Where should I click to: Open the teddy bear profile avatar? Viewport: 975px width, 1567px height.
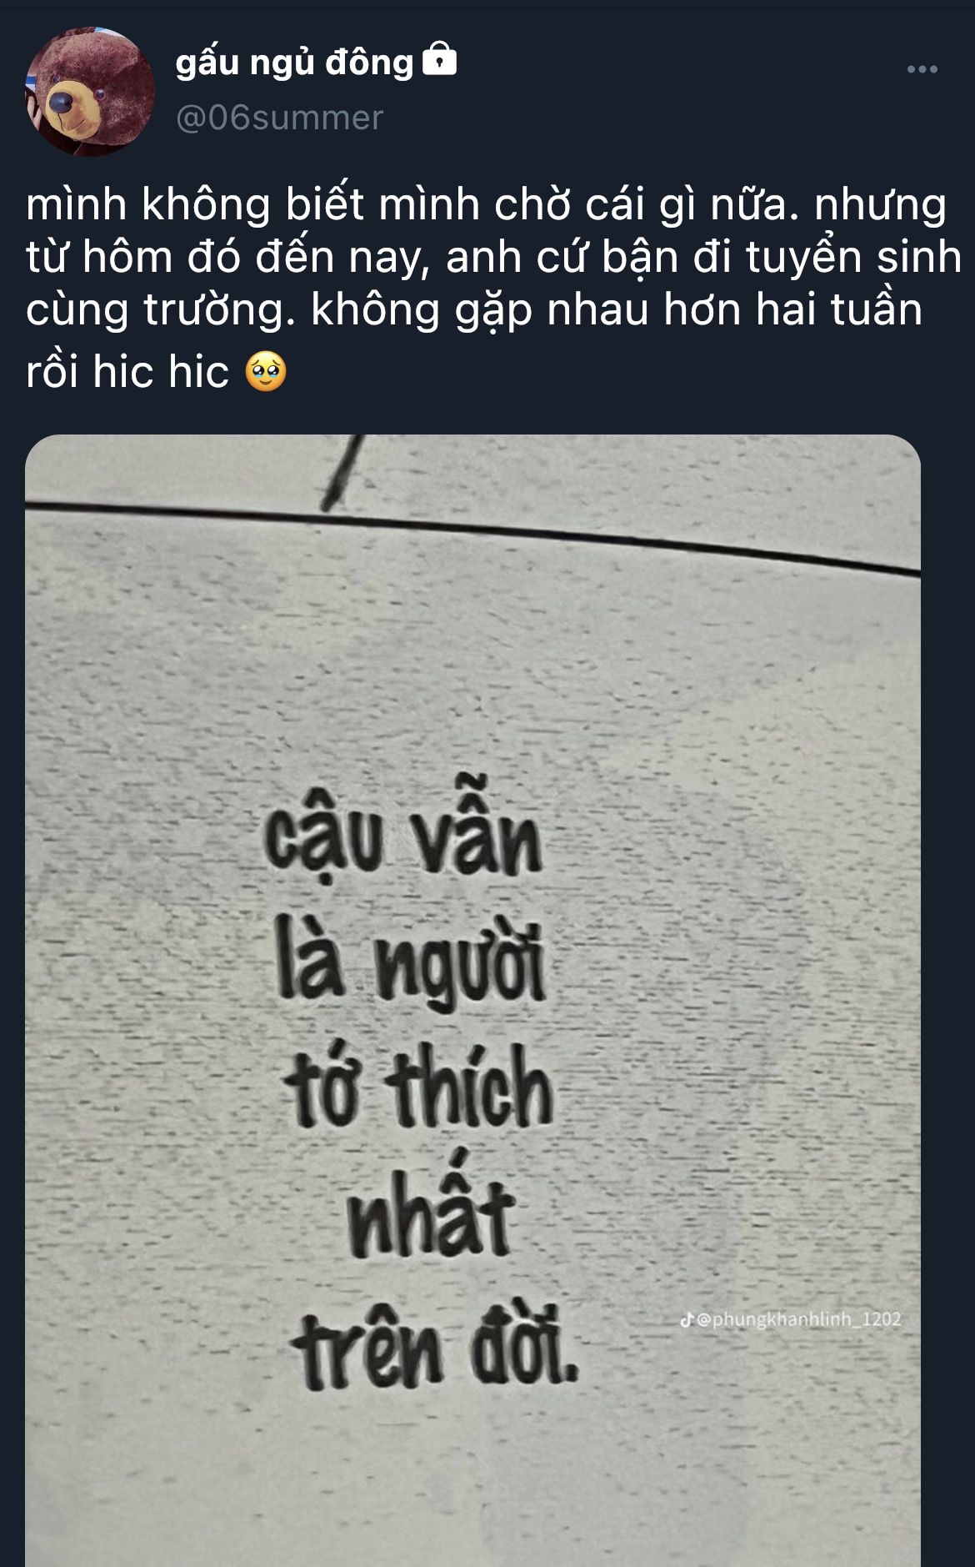click(90, 92)
